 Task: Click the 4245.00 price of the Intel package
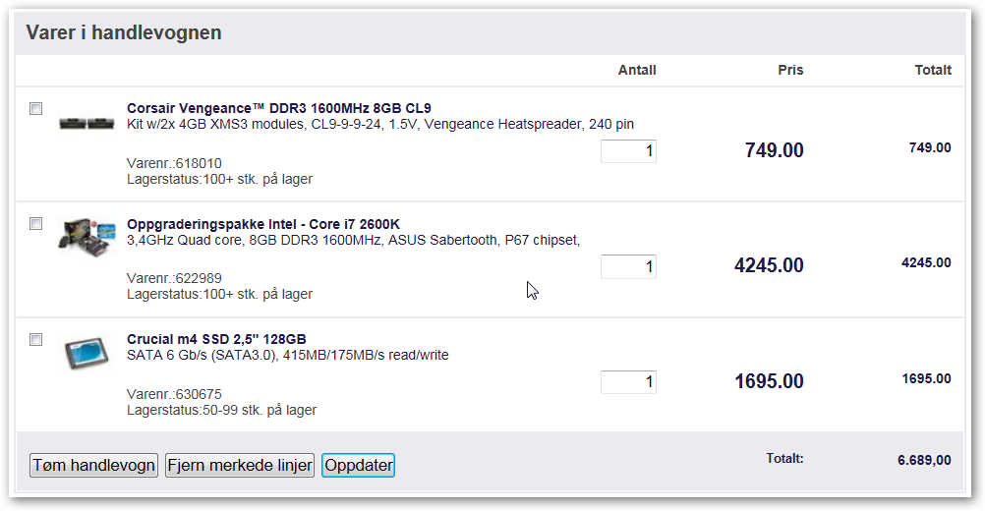click(769, 265)
